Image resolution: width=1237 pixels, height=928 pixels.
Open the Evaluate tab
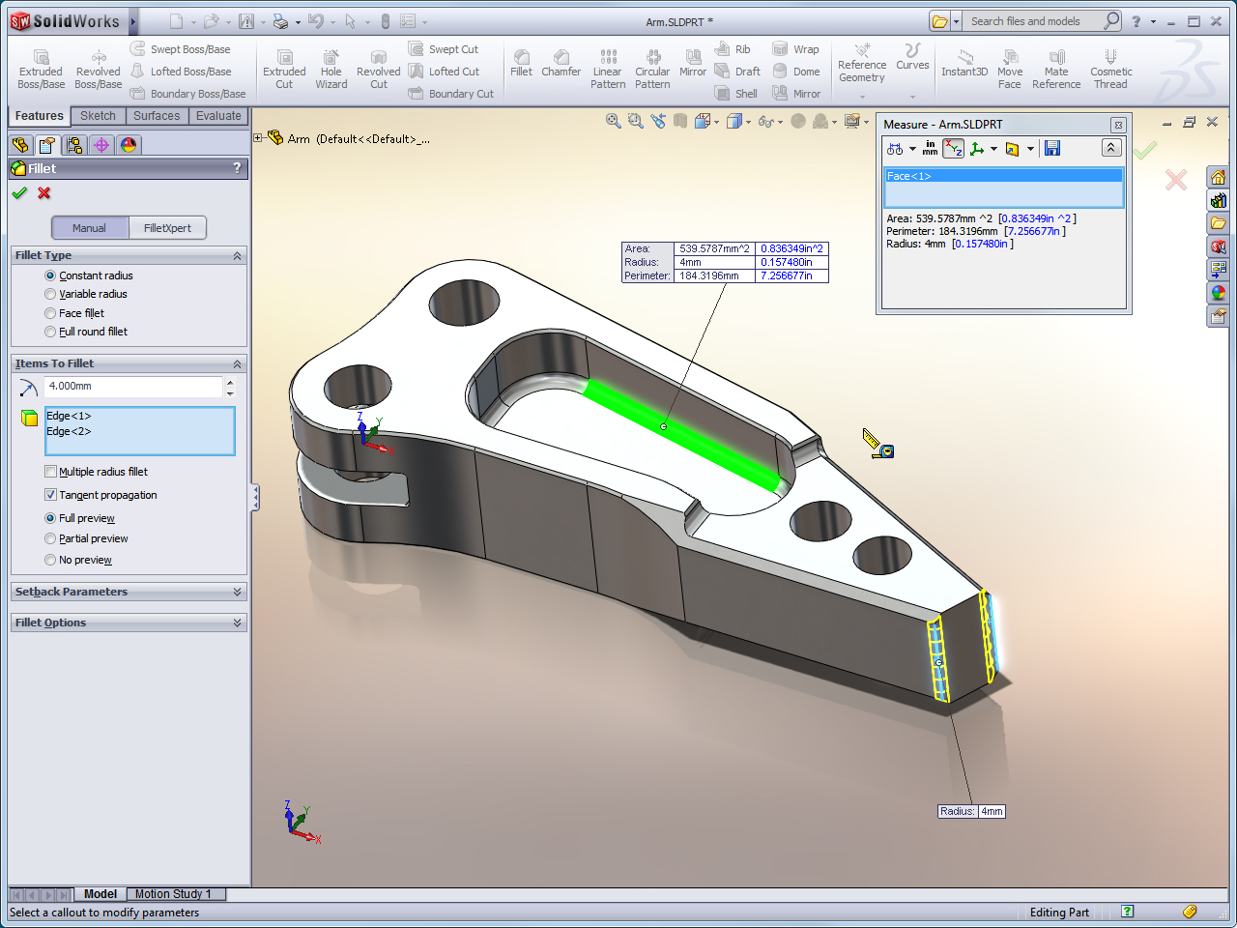coord(218,116)
